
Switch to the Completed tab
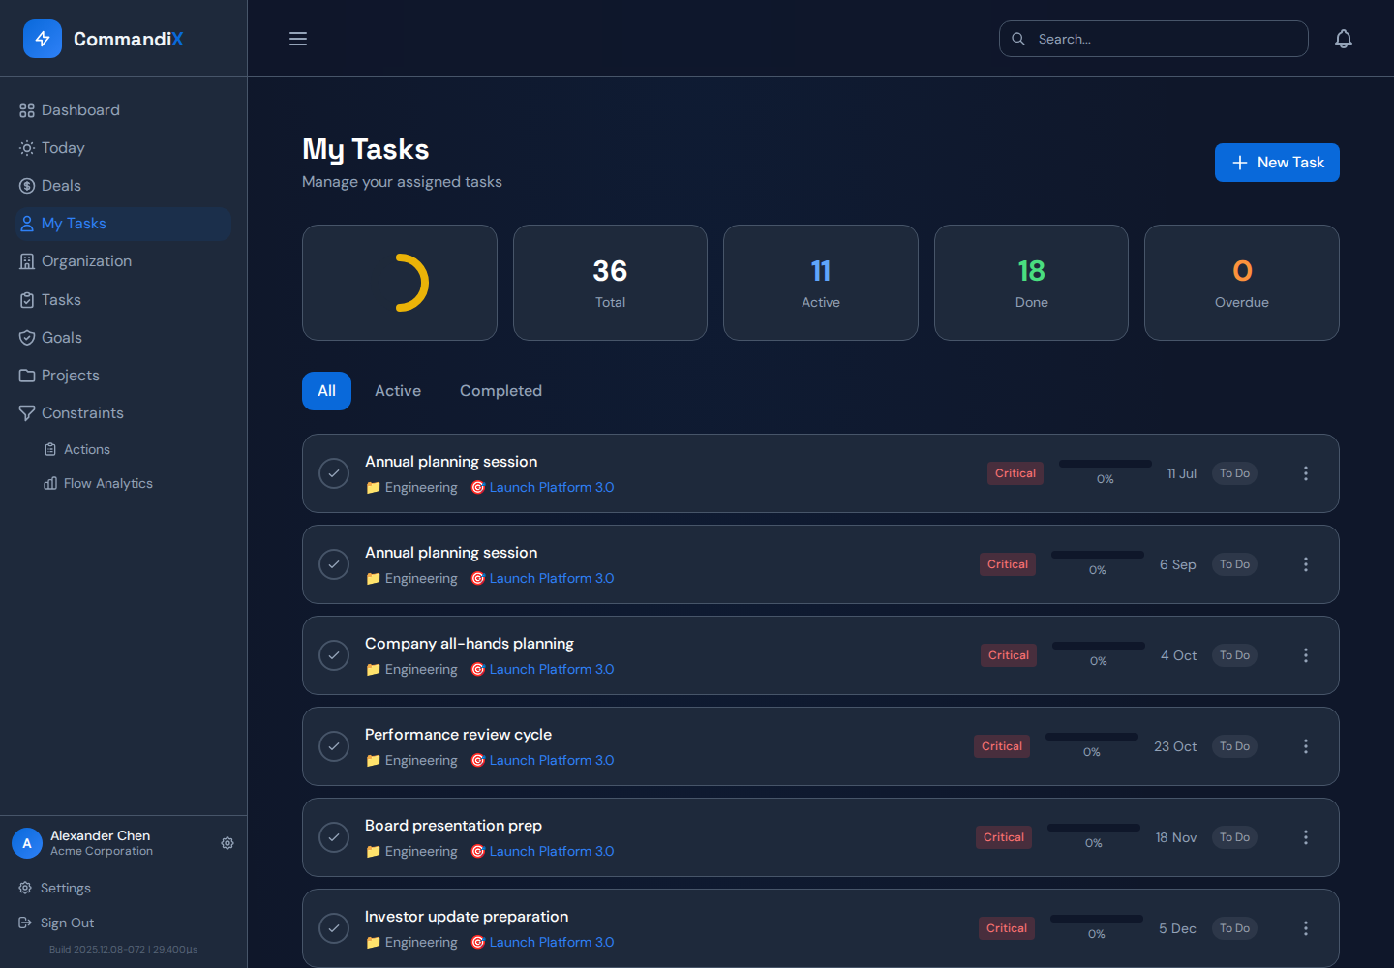[x=500, y=391]
